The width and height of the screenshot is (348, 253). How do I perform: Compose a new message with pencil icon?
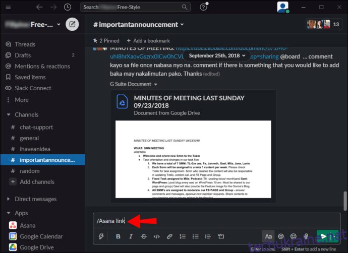(x=72, y=24)
